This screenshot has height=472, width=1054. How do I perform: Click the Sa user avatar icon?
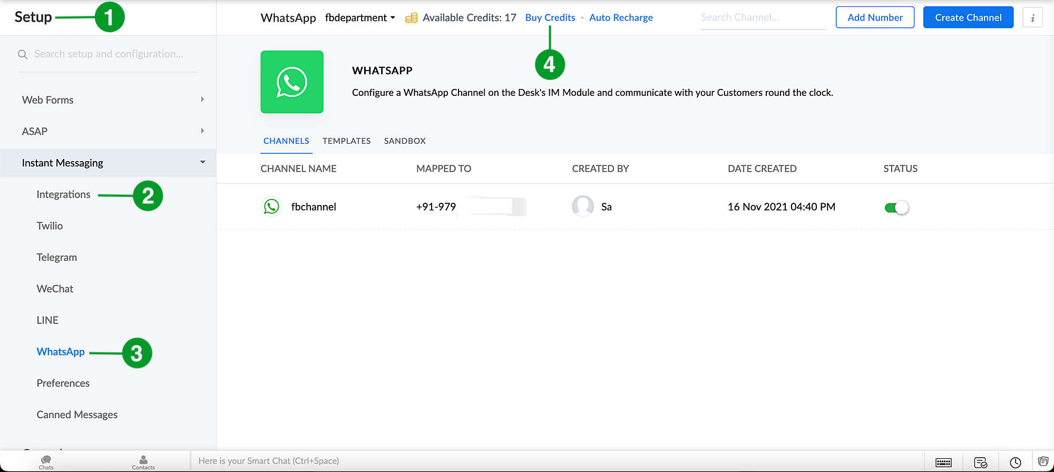[583, 206]
